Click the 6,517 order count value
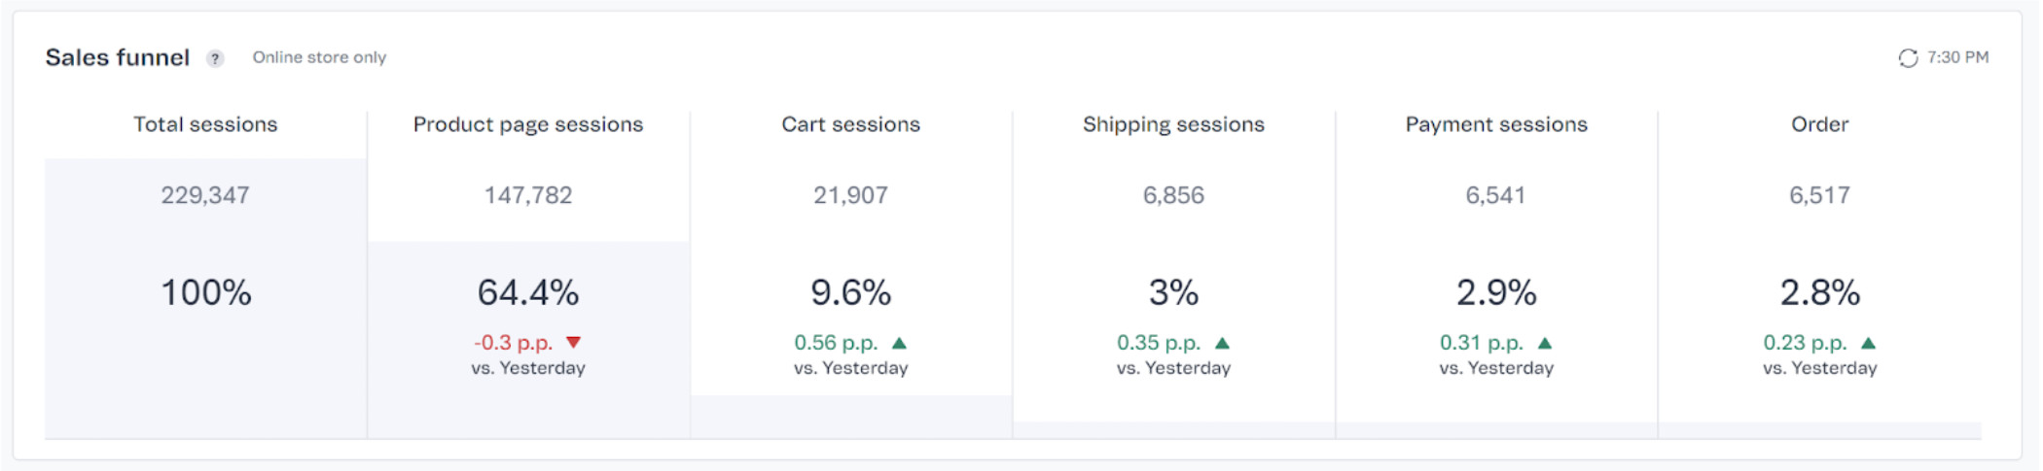The height and width of the screenshot is (471, 2043). (x=1819, y=195)
